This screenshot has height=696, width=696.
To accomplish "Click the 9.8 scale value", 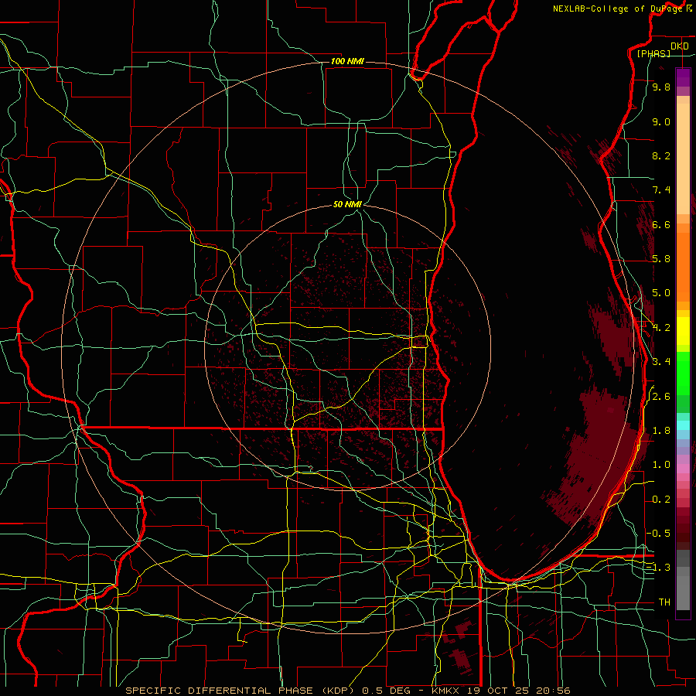I will click(661, 87).
